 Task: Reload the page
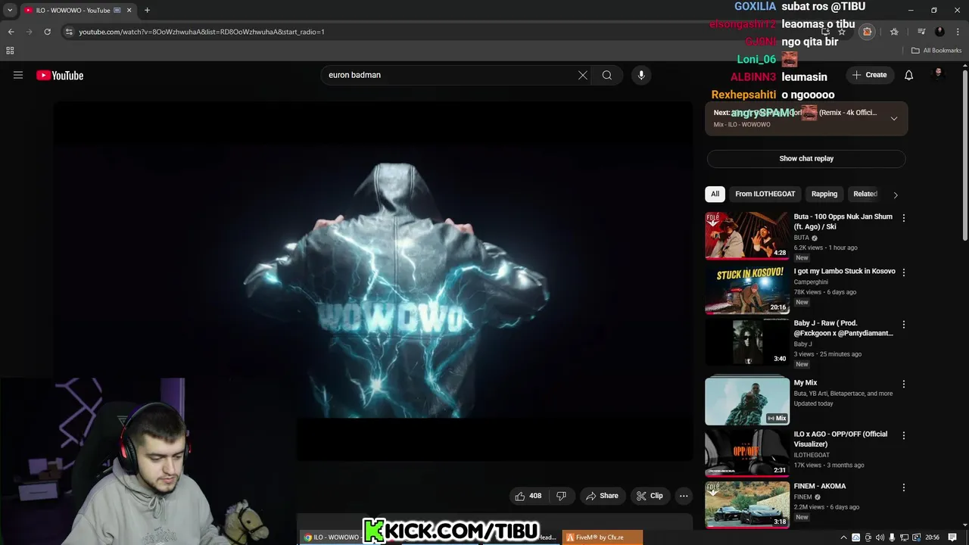(x=47, y=32)
